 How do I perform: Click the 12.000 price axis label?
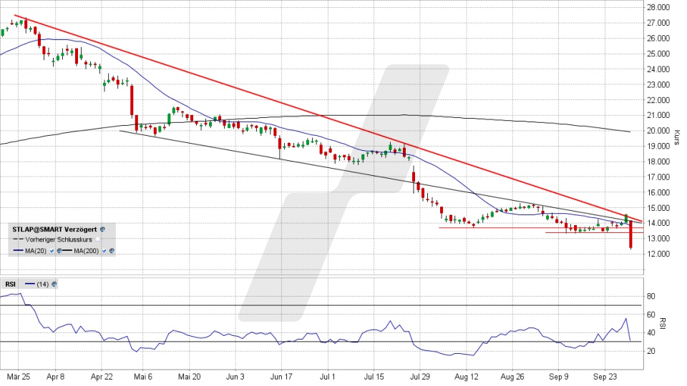658,254
